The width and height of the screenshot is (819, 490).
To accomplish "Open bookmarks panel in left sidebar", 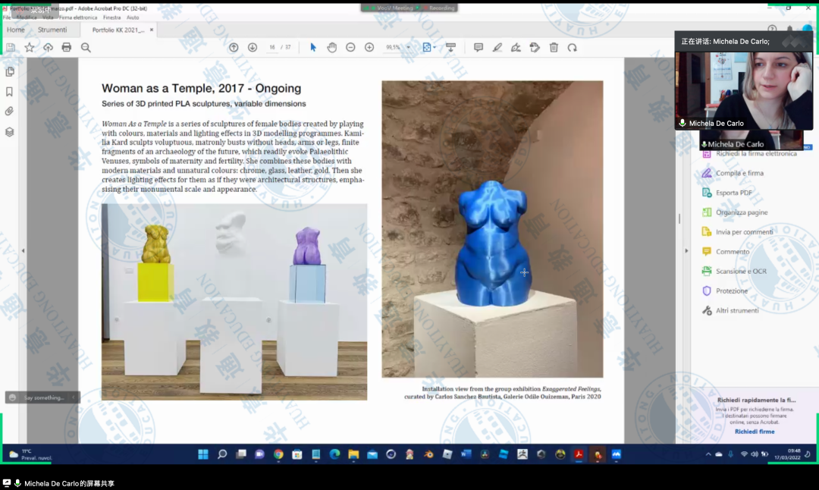I will (x=9, y=92).
